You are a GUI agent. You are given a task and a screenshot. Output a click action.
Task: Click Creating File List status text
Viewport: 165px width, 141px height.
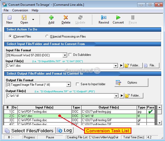click(x=93, y=137)
